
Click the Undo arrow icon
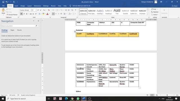click(6, 2)
